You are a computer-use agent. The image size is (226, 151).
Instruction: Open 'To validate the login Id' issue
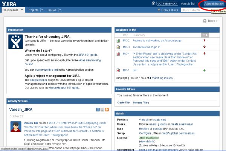[147, 47]
